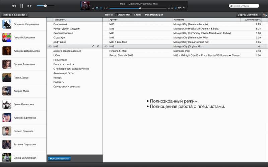Open the now-playing album cover
268x167 pixels.
point(85,6)
